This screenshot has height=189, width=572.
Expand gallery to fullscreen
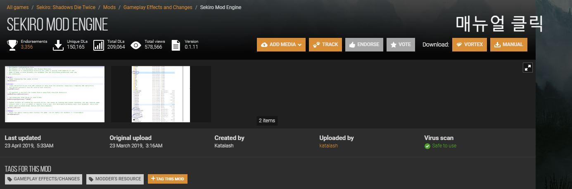pos(528,68)
